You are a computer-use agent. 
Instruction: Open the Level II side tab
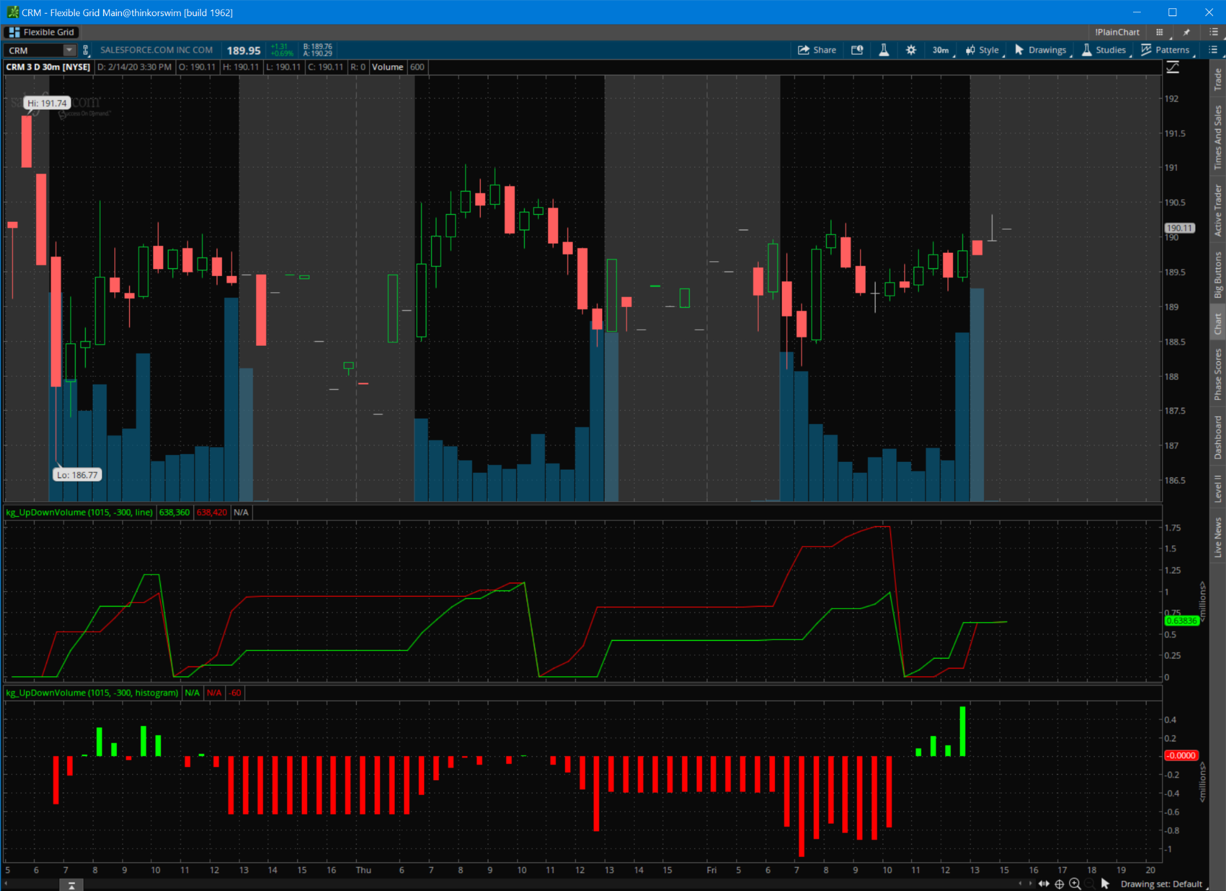click(1218, 488)
